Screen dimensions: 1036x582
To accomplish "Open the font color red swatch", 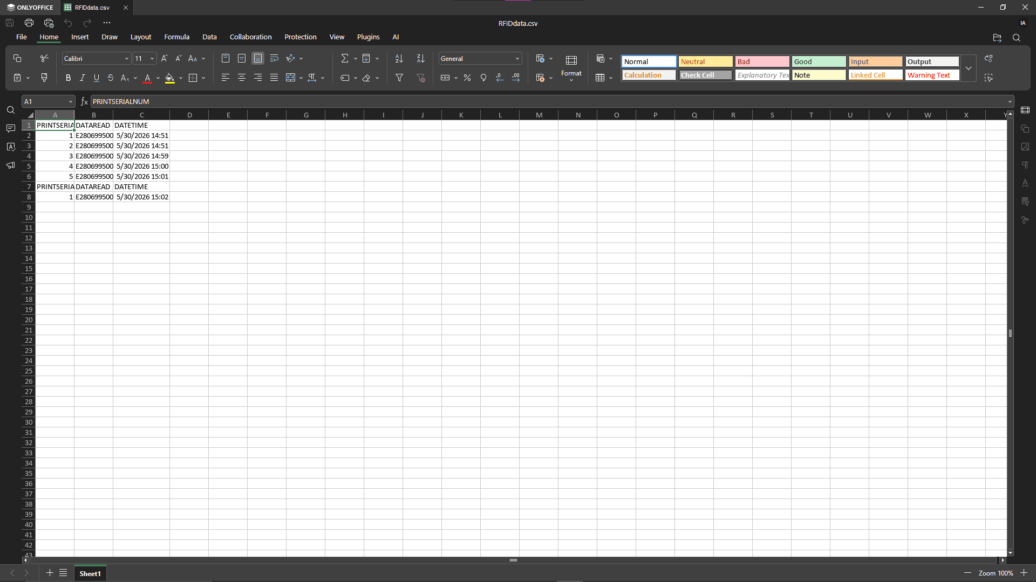I will click(x=147, y=78).
